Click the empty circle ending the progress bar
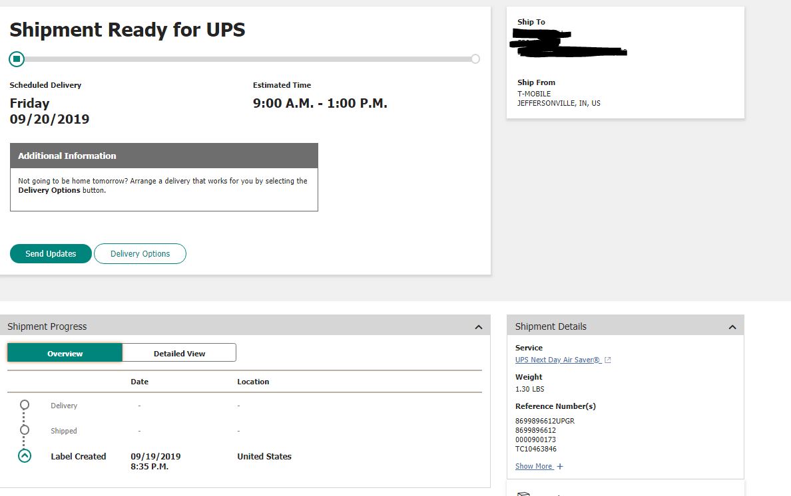The width and height of the screenshot is (791, 496). pos(475,59)
